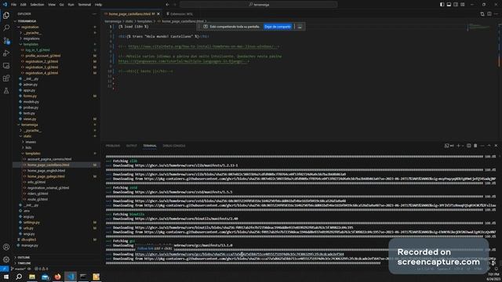This screenshot has height=282, width=502.
Task: Collapse the registration folder
Action: click(30, 27)
